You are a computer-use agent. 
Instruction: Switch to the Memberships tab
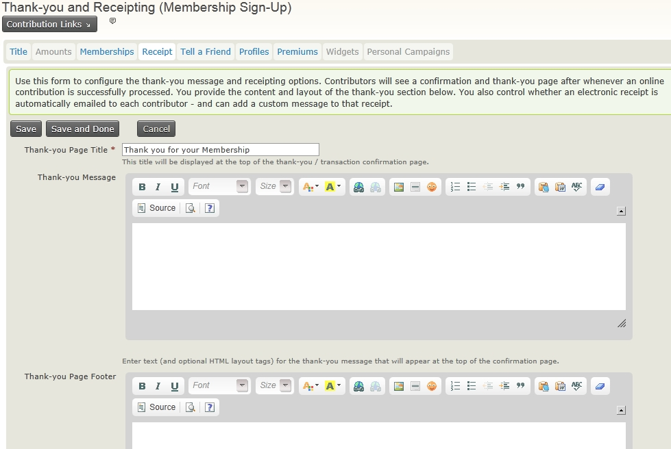[107, 52]
